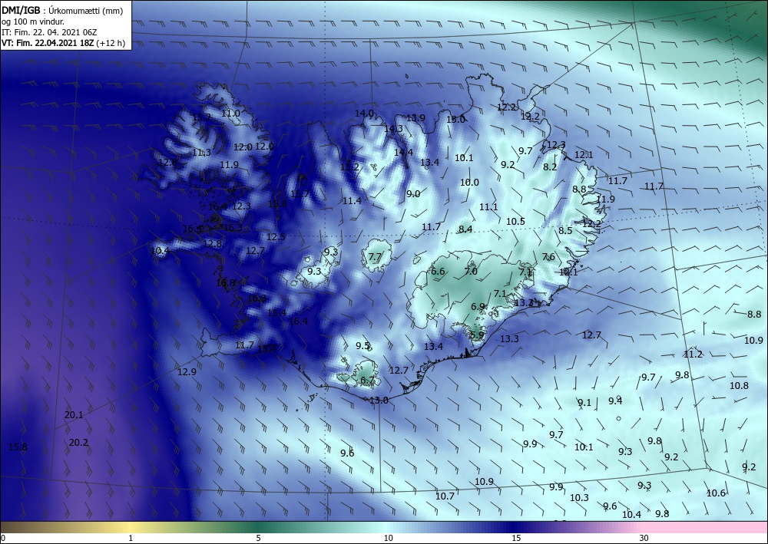Click the 12.5 reading in the west
Screen dimensions: 768x544
276,237
